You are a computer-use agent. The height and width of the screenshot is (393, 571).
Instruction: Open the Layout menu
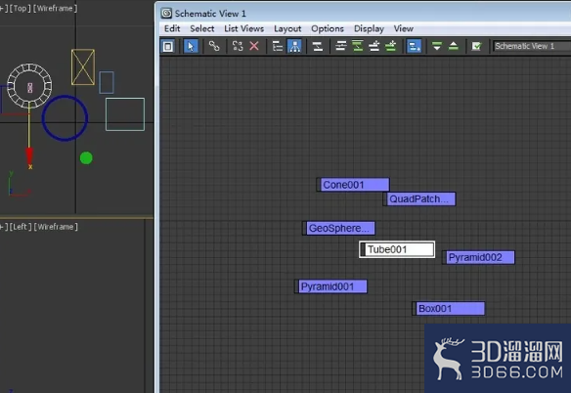tap(287, 28)
